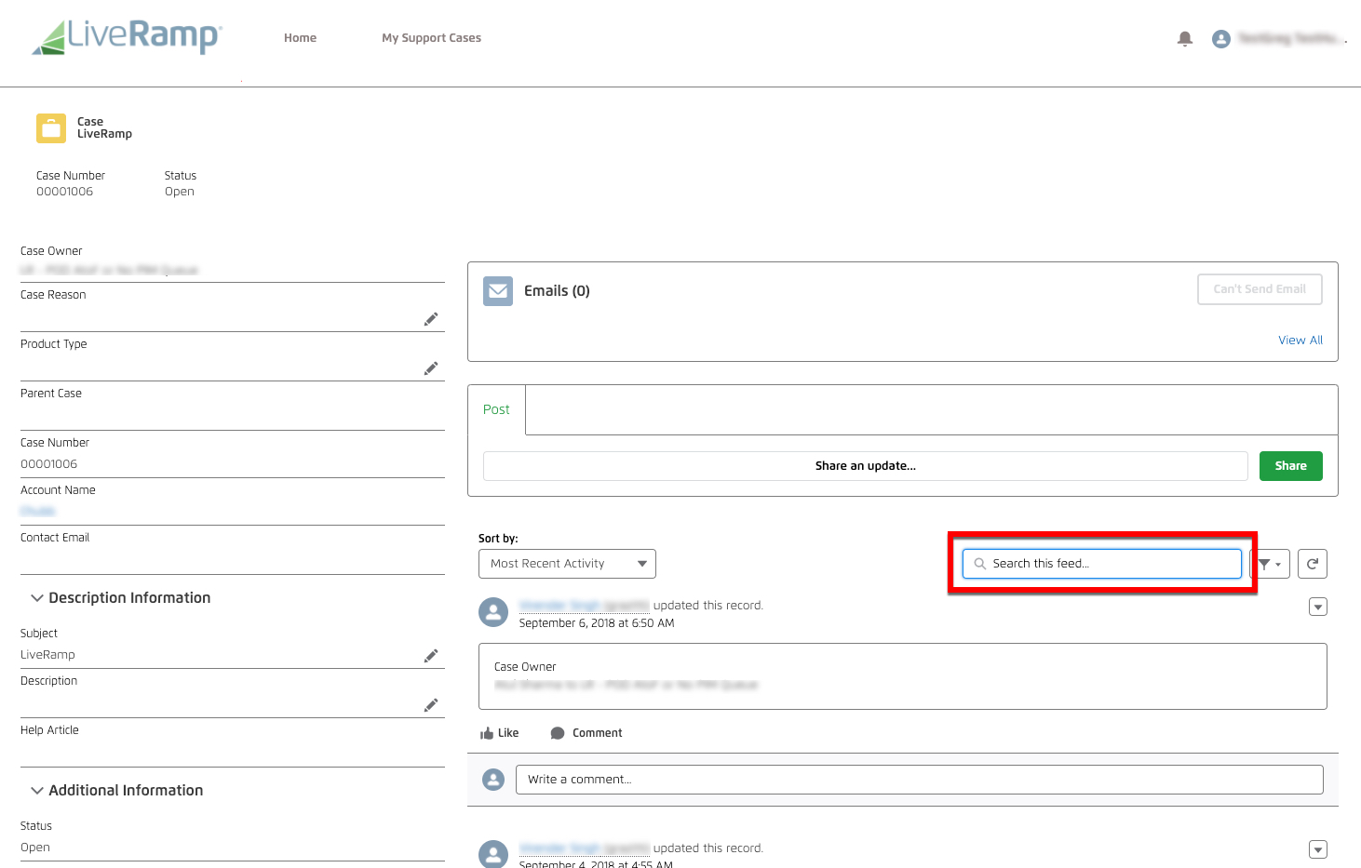
Task: Click the Emails (0) heading
Action: point(557,291)
